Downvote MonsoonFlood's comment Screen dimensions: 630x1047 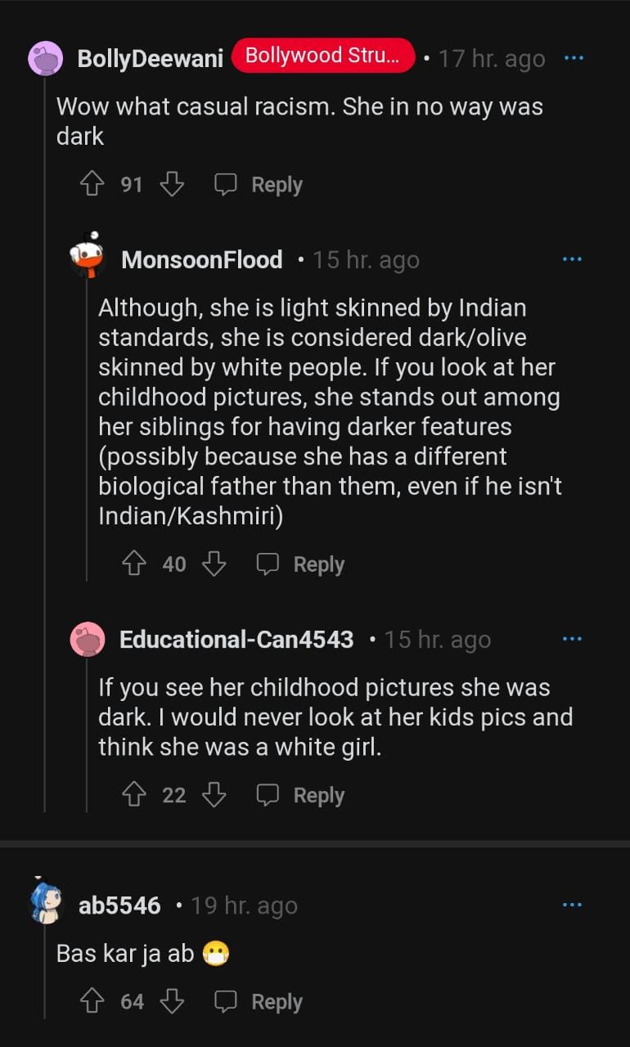[x=214, y=564]
